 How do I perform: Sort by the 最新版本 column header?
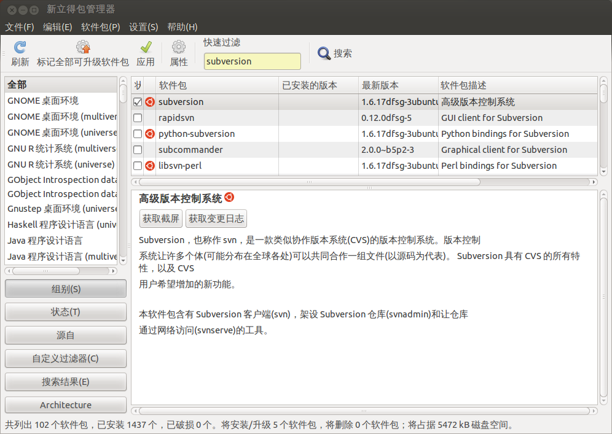pos(398,85)
